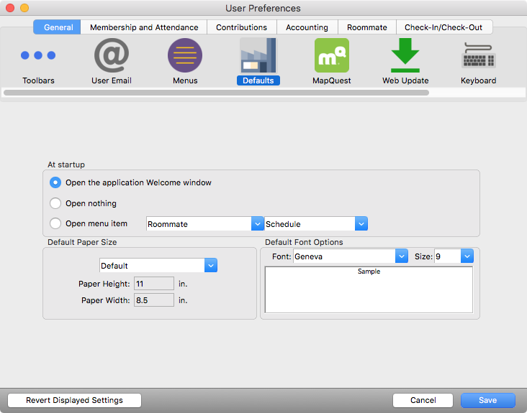
Task: Switch to the Accounting tab
Action: (x=307, y=27)
